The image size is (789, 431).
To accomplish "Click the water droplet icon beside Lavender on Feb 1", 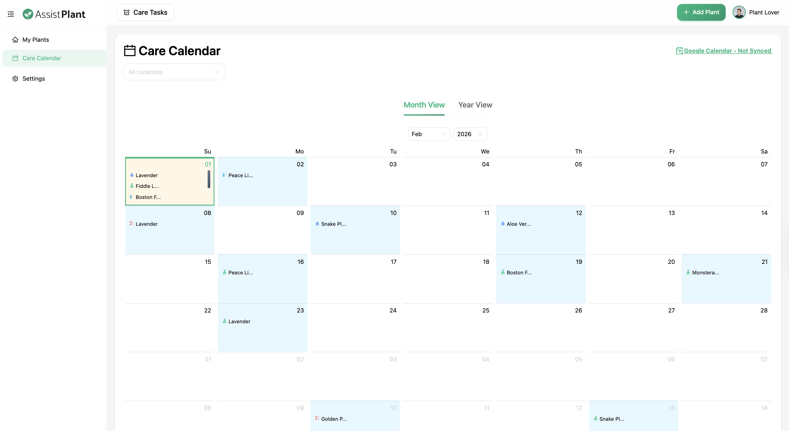I will 132,175.
